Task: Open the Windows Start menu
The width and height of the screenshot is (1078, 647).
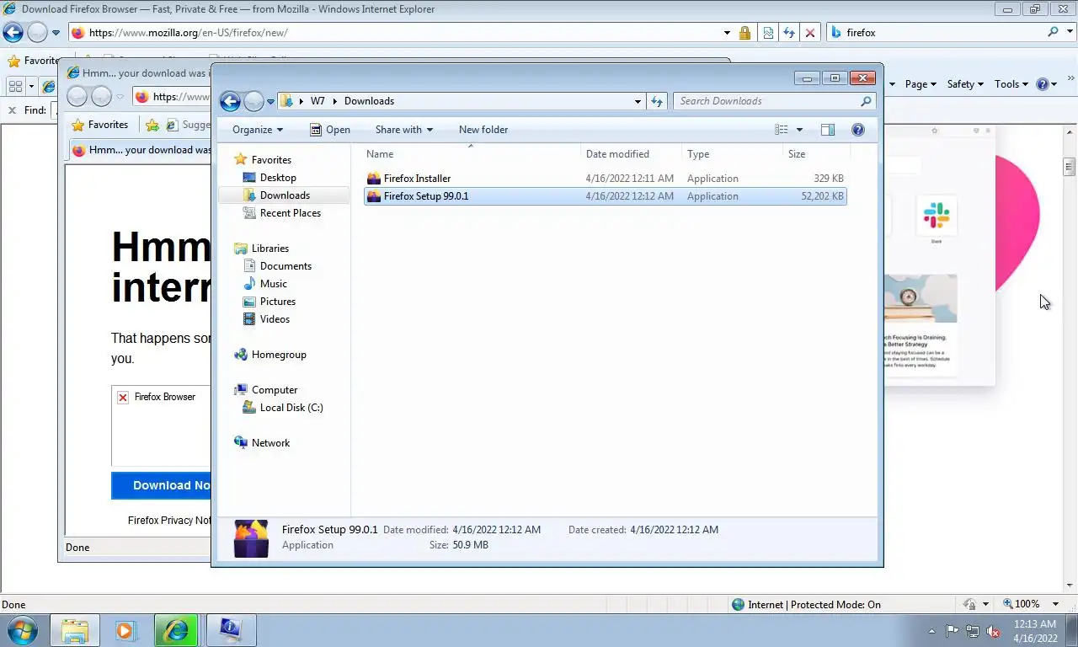Action: click(x=22, y=630)
